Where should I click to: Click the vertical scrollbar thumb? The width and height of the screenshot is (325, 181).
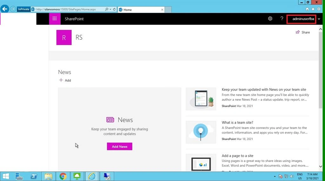pos(321,70)
